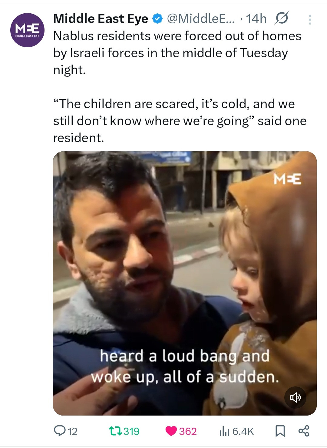Image resolution: width=327 pixels, height=448 pixels.
Task: Undo the repost via the green retweet icon
Action: pos(115,431)
